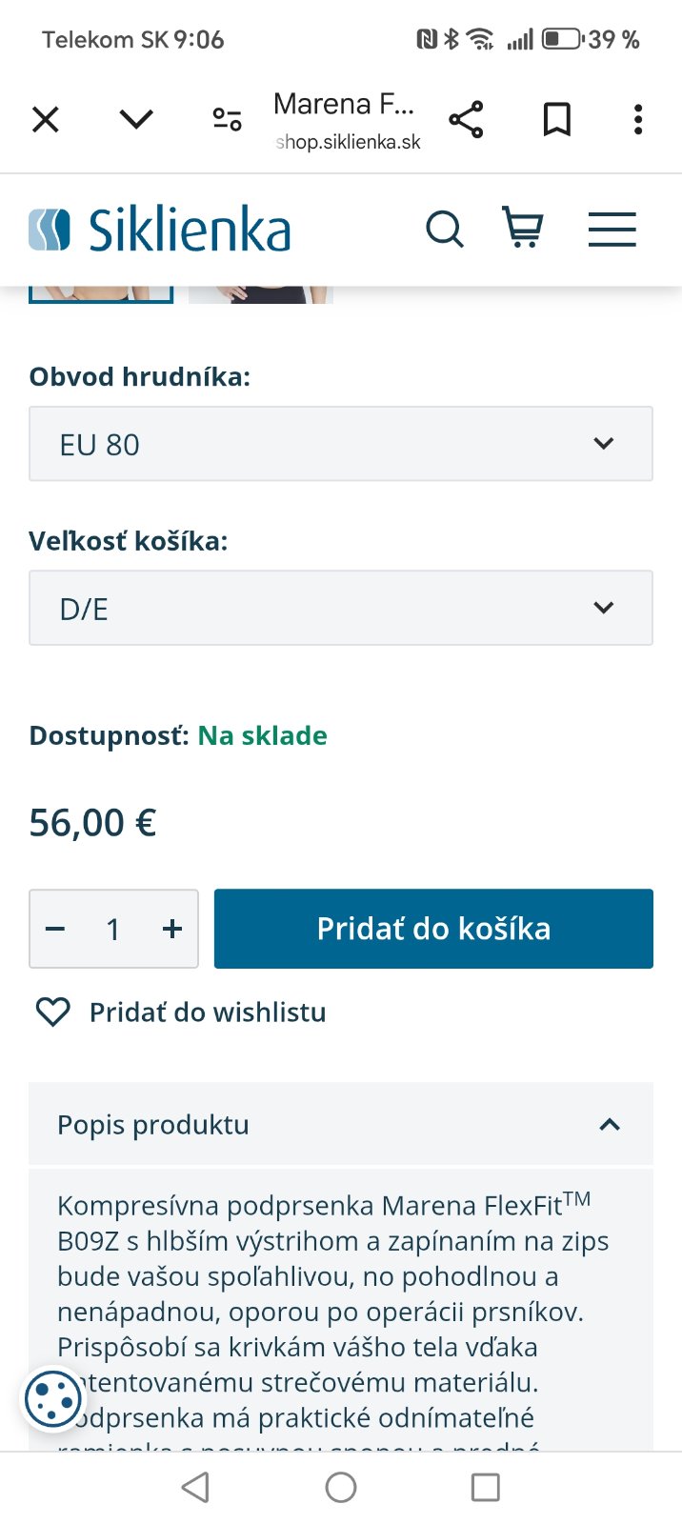Open the search magnifier icon

click(x=444, y=230)
